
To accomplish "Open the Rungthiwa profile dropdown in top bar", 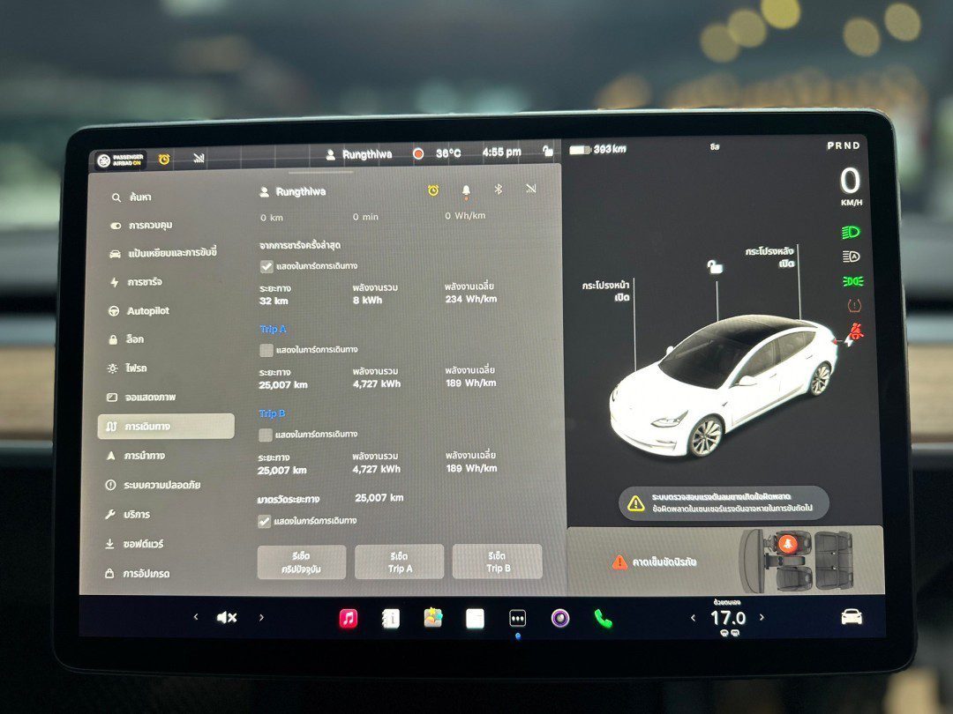I will click(359, 155).
